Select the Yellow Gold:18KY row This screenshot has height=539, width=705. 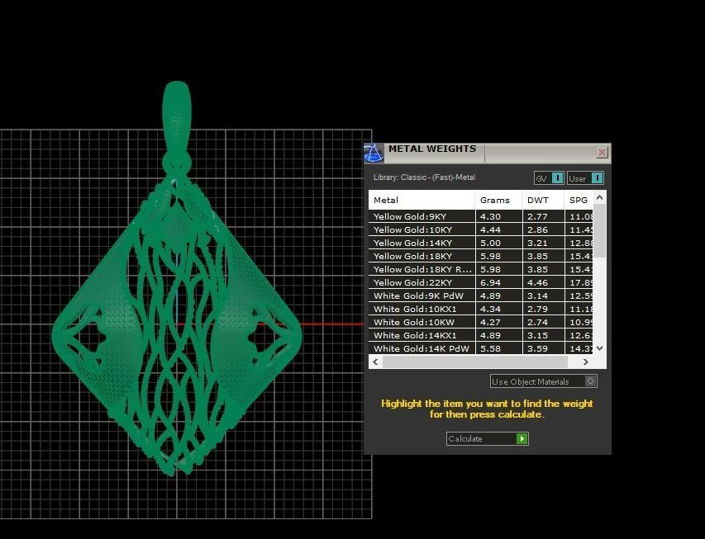tap(481, 256)
